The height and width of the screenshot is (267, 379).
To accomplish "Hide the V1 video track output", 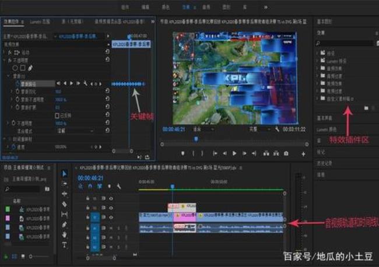I will tap(111, 217).
